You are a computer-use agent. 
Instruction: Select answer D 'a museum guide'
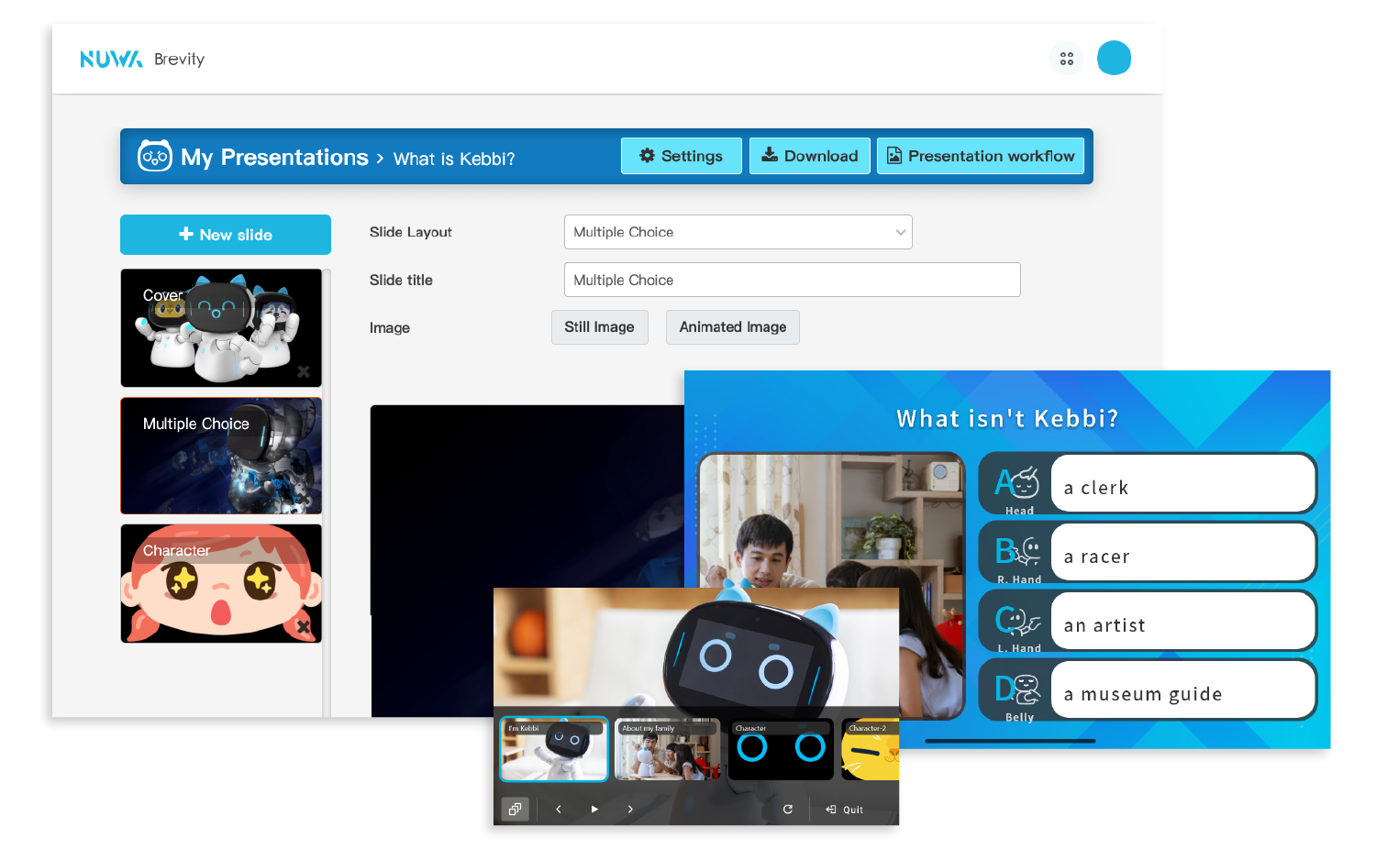[x=1183, y=689]
